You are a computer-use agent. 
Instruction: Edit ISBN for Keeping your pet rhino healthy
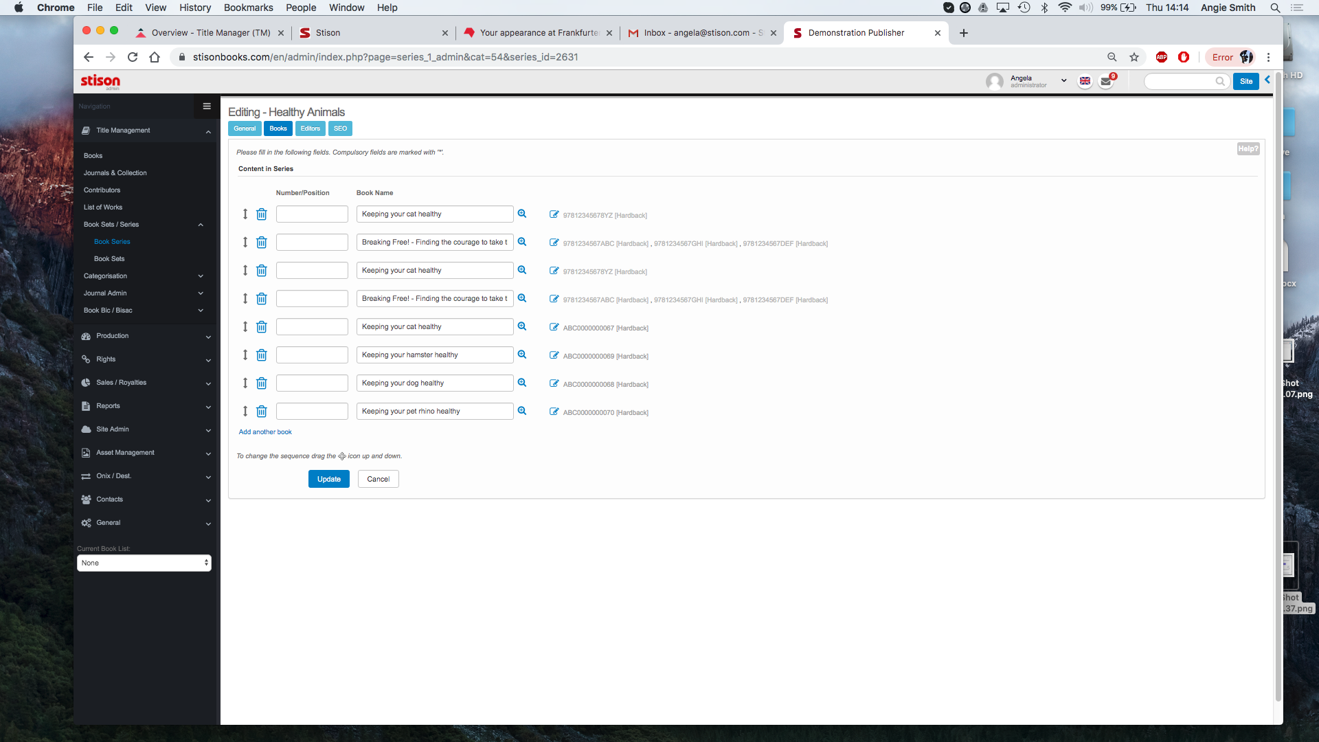point(554,412)
